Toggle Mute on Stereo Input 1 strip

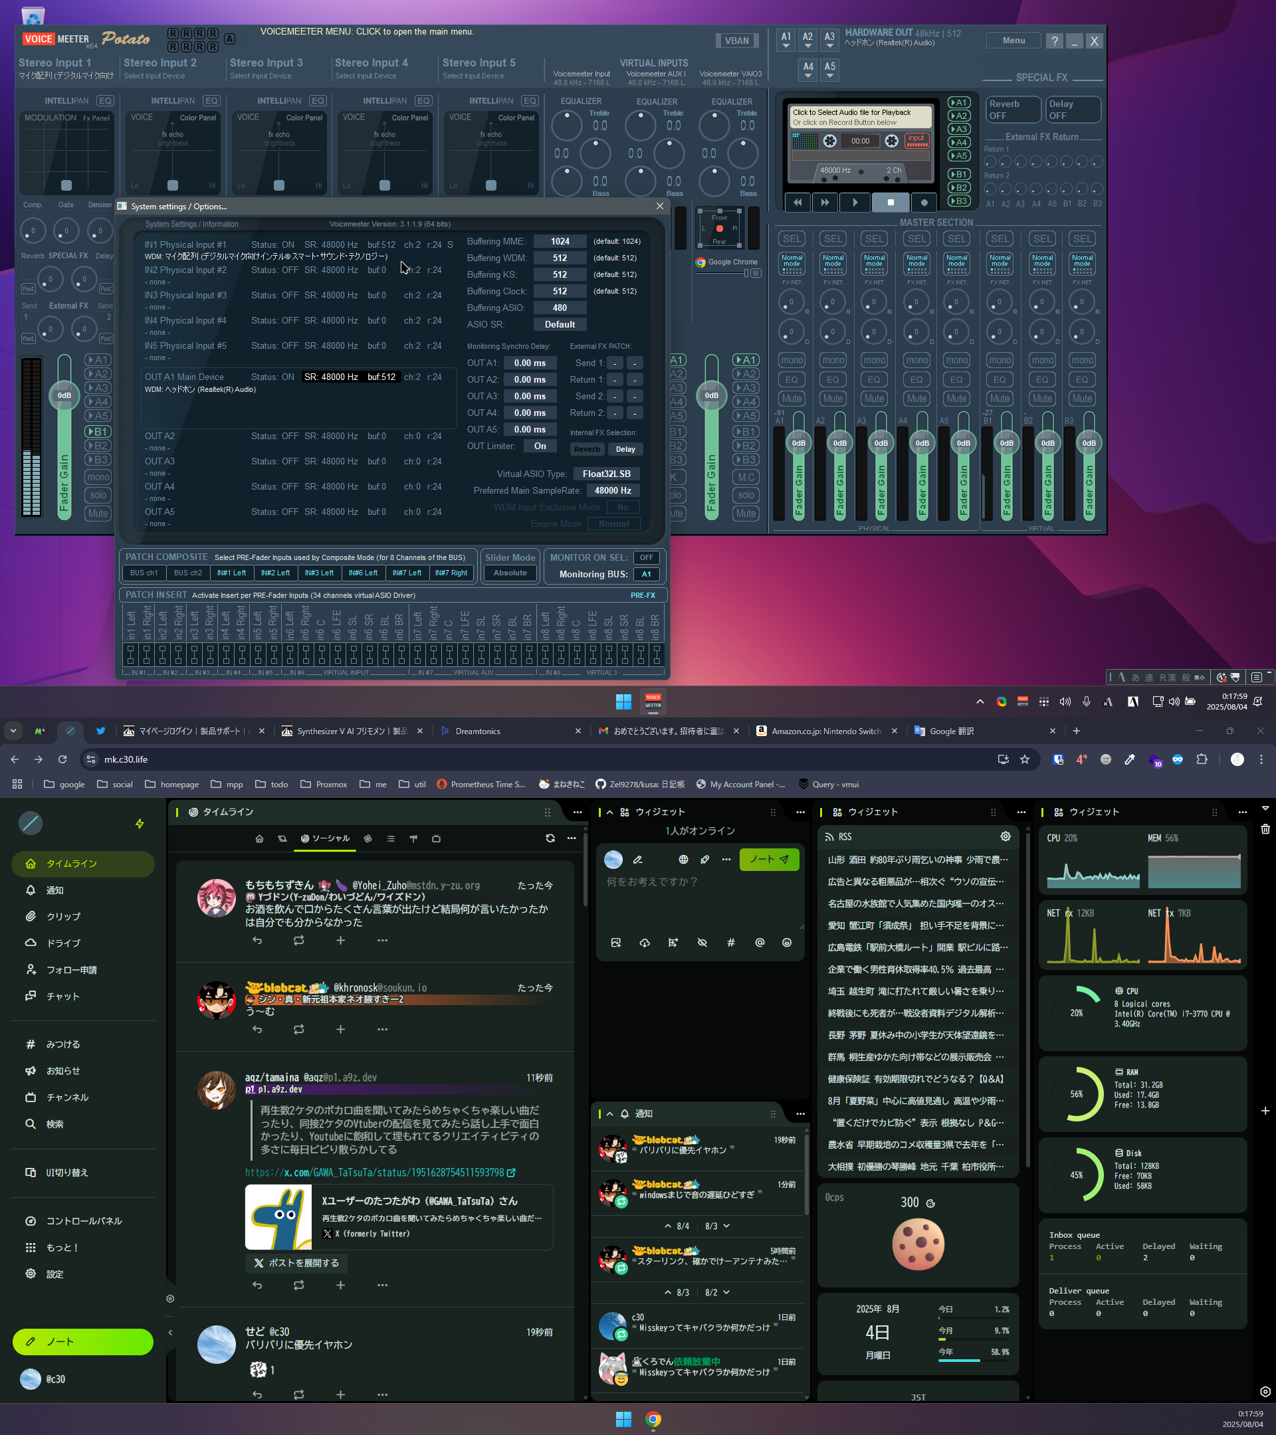coord(98,513)
